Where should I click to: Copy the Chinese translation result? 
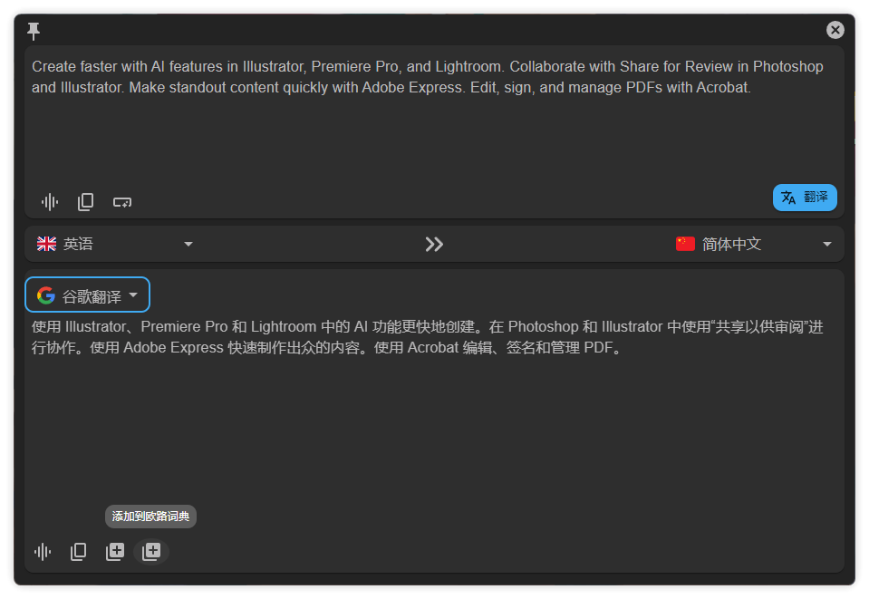pos(78,551)
